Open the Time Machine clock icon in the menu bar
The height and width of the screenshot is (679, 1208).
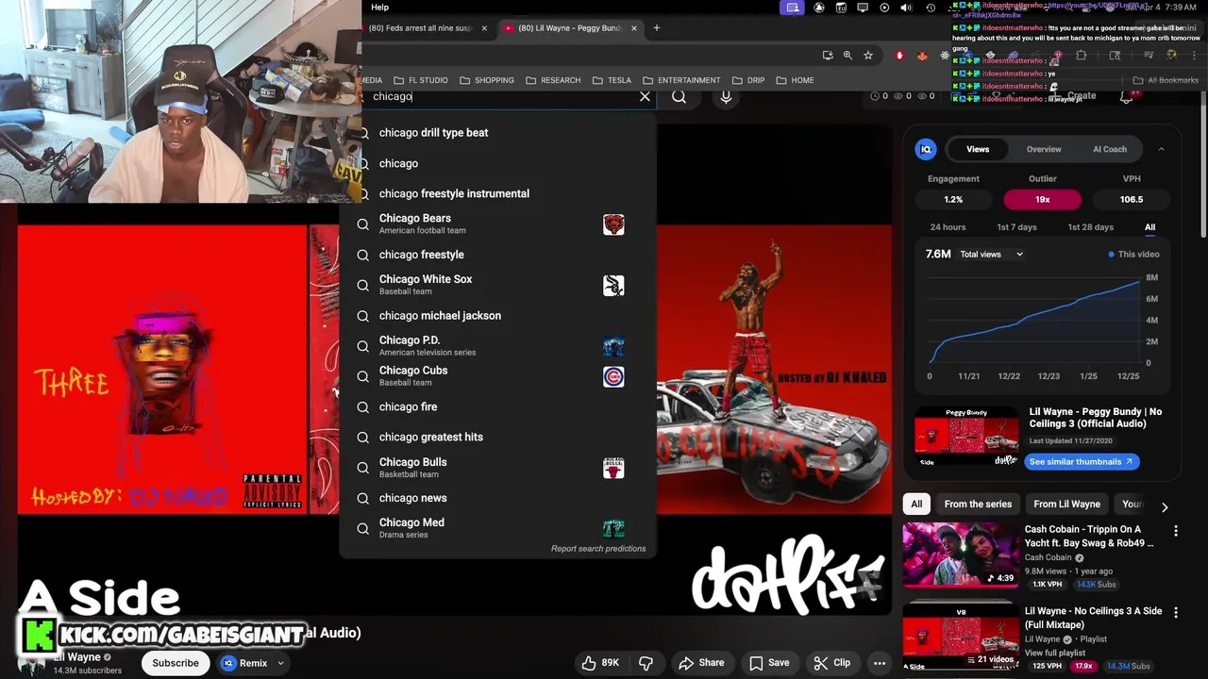point(931,8)
